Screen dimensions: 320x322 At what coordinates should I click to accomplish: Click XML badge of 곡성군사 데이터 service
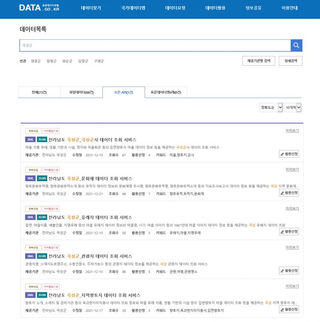(30, 139)
